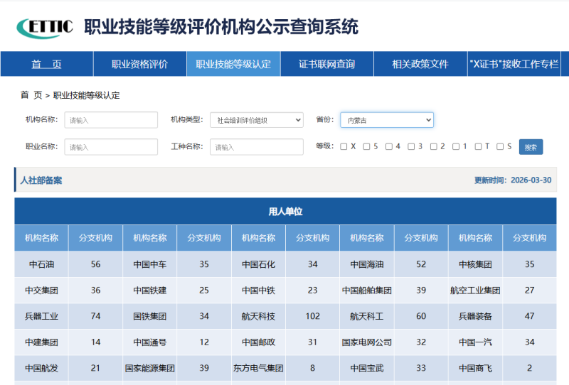Focus the 工种名称 input field

[257, 147]
